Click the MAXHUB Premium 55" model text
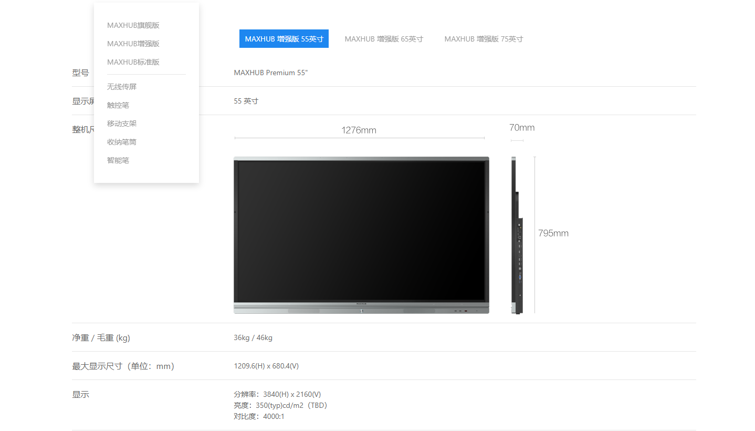Screen dimensions: 755x431 [x=271, y=73]
